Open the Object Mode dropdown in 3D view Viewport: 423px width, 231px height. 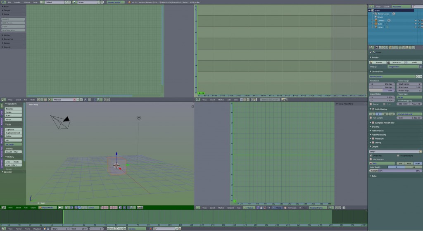[48, 207]
